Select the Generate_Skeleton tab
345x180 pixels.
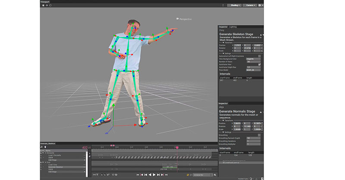point(48,143)
